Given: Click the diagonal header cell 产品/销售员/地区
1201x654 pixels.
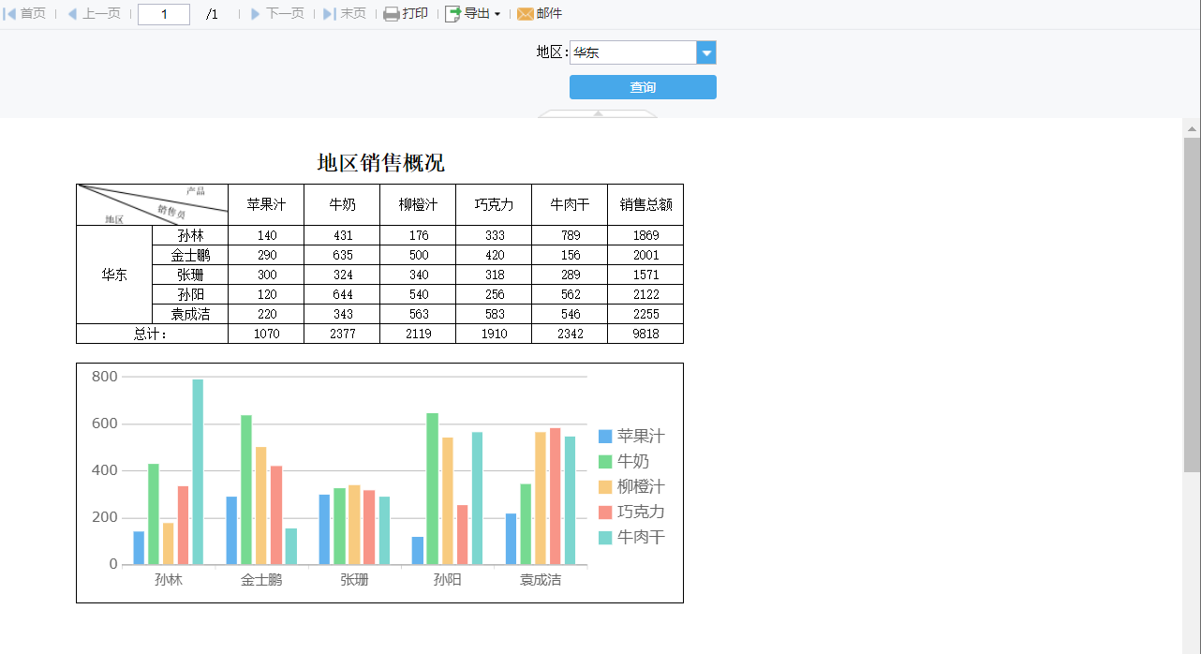Looking at the screenshot, I should click(x=152, y=204).
